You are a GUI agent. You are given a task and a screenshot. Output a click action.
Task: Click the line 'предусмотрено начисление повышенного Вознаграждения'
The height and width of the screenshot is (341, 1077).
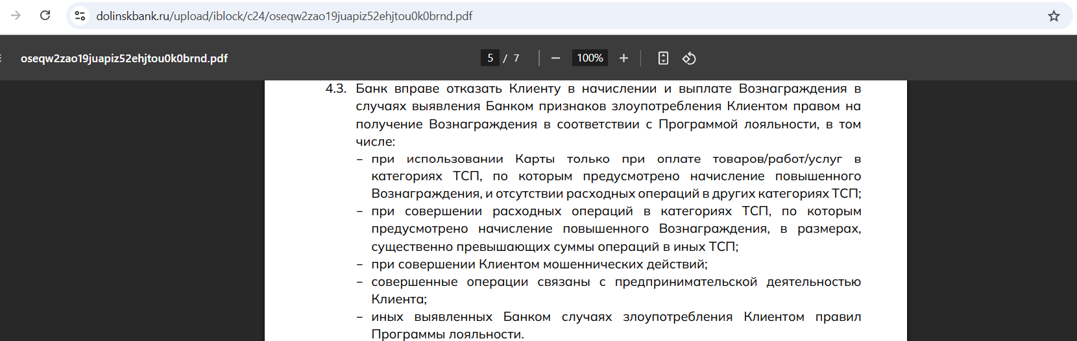tap(616, 229)
